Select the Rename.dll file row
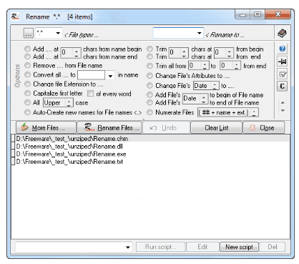The height and width of the screenshot is (264, 299). point(150,146)
